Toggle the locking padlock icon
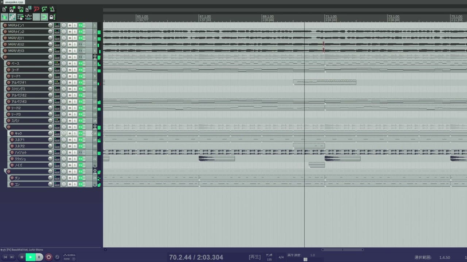 pyautogui.click(x=52, y=17)
